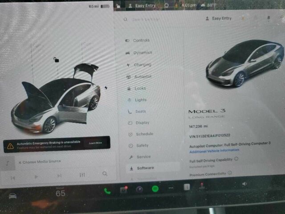Tap the car icon in bottom bar
Viewport: 285px width, 214px height.
tap(13, 196)
